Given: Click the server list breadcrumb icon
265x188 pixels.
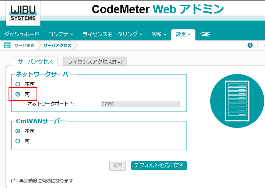Looking at the screenshot, I should point(8,45).
